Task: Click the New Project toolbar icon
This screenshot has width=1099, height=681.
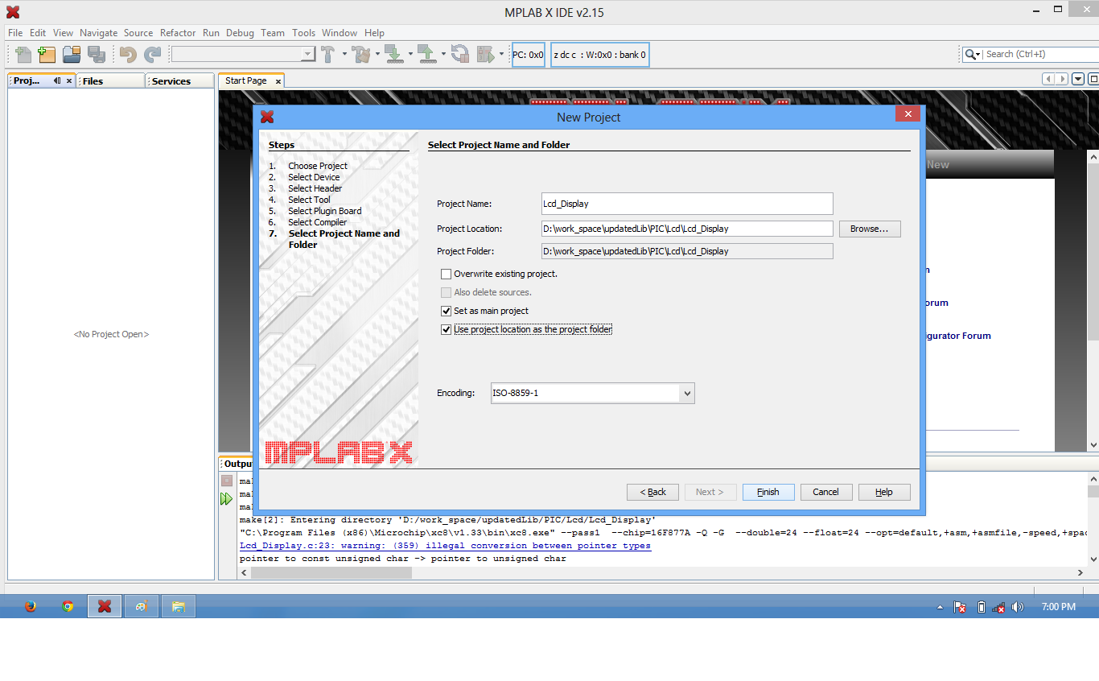Action: (47, 55)
